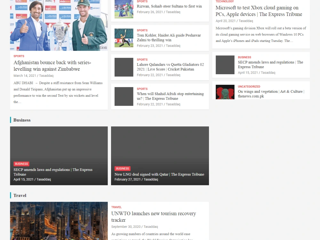Image resolution: width=320 pixels, height=240 pixels.
Task: Open the SECP amends laws article in the Business section
Action: point(53,172)
